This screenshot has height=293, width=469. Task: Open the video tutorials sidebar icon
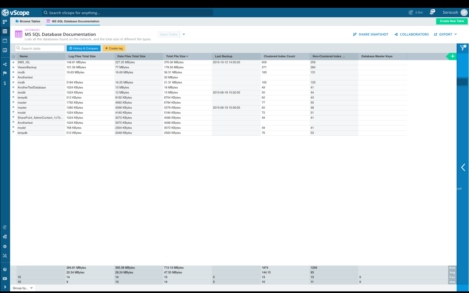click(5, 279)
